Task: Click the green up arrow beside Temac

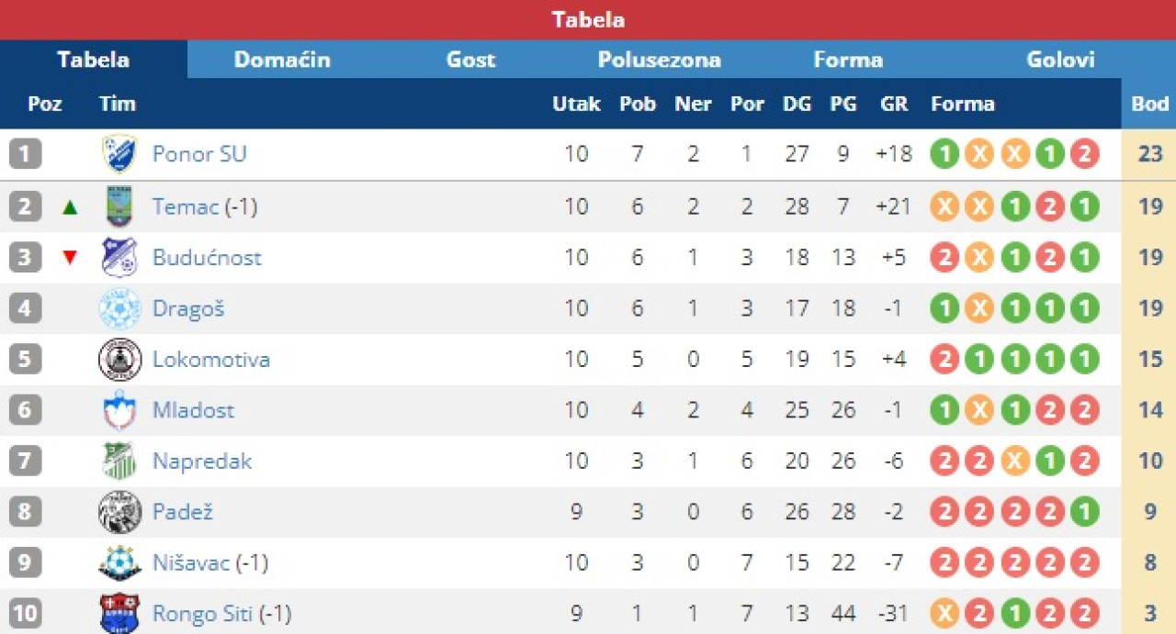Action: (x=70, y=207)
